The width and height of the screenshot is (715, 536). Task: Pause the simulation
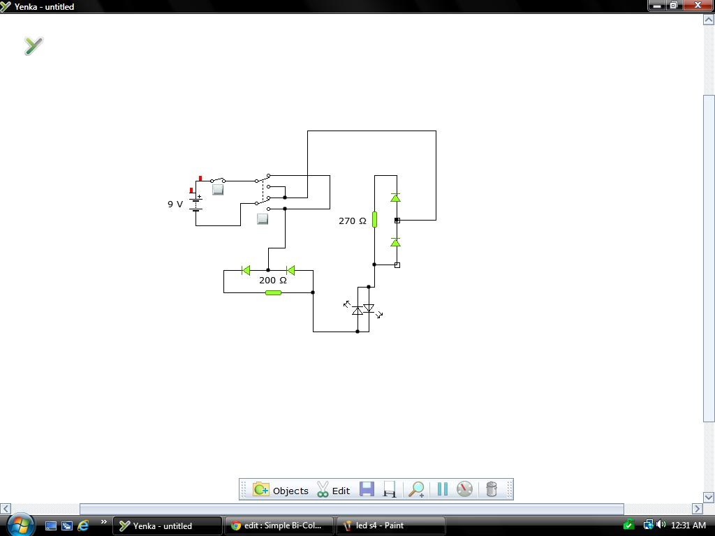(442, 489)
